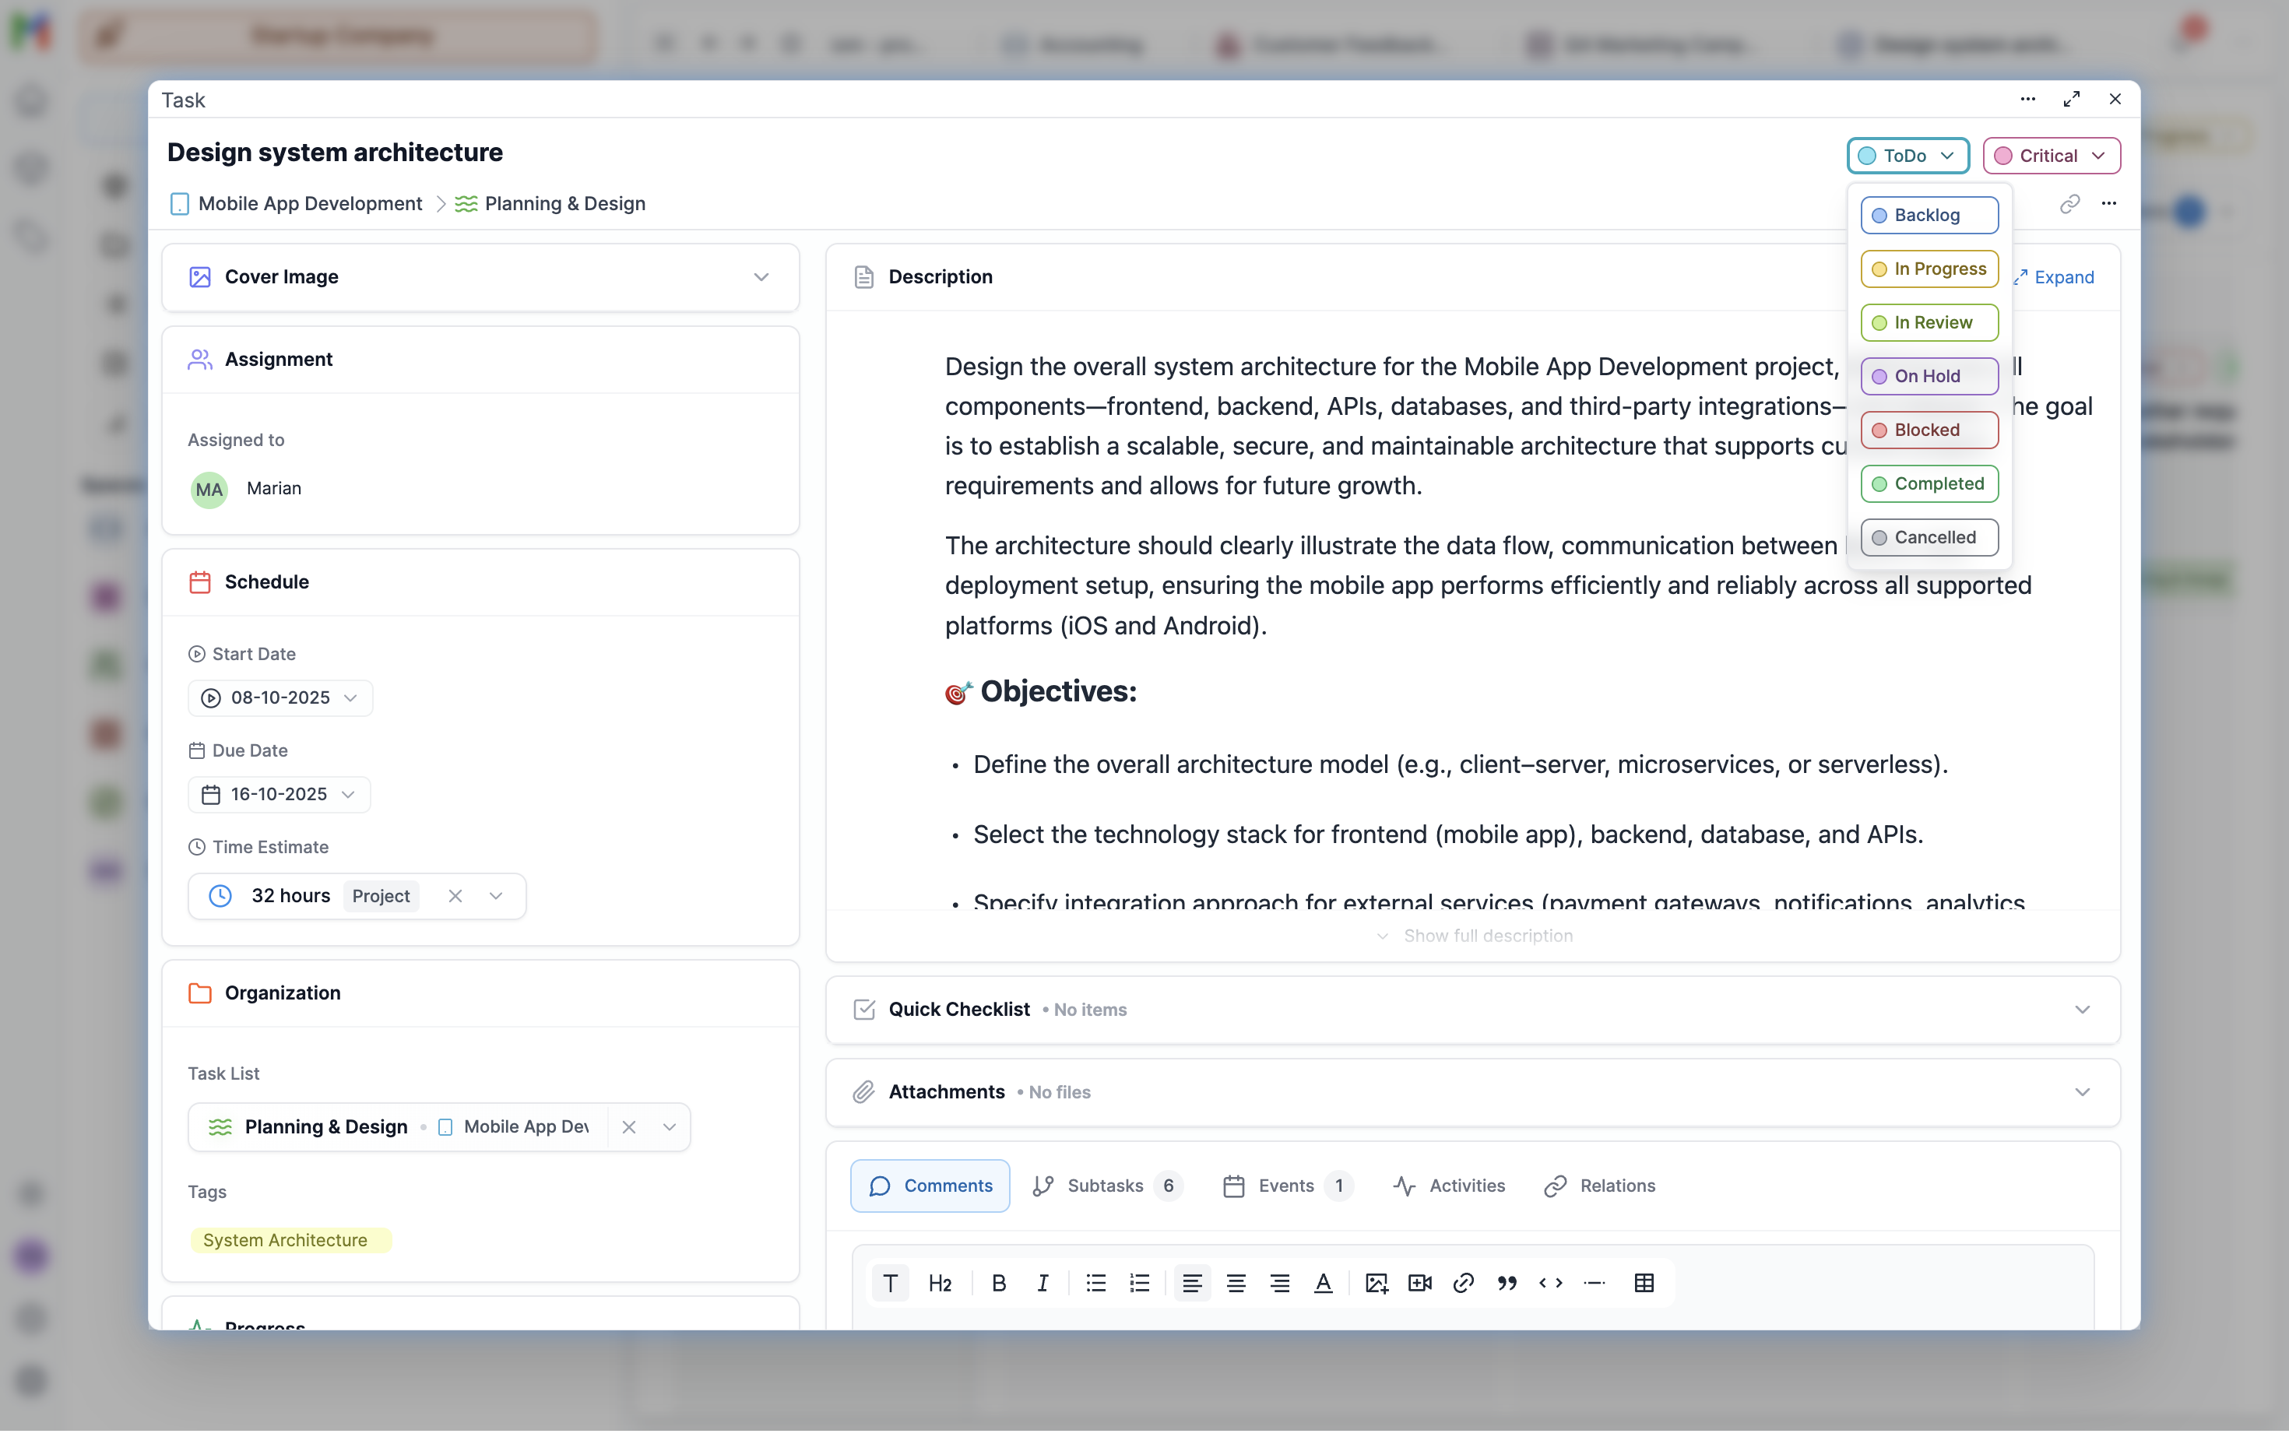Clear the 32 hours time estimate
The height and width of the screenshot is (1437, 2289).
pos(455,896)
